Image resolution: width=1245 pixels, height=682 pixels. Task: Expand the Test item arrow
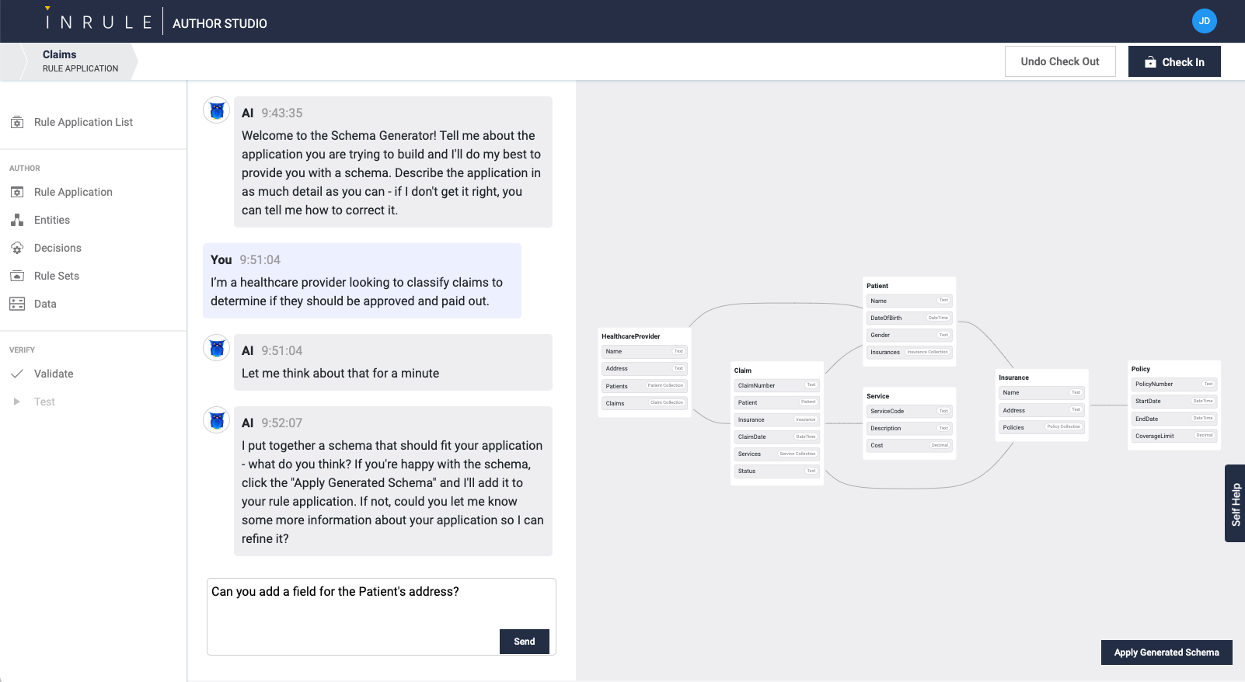[17, 402]
